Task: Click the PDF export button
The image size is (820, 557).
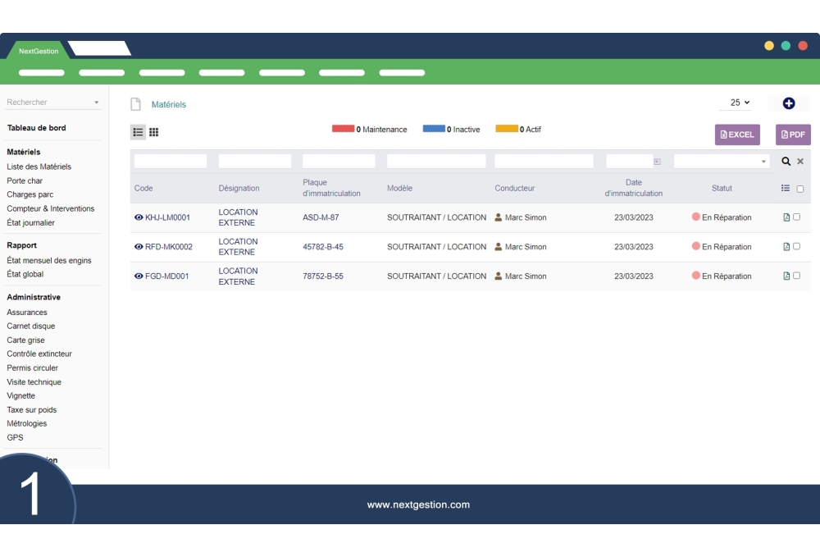Action: [x=793, y=135]
